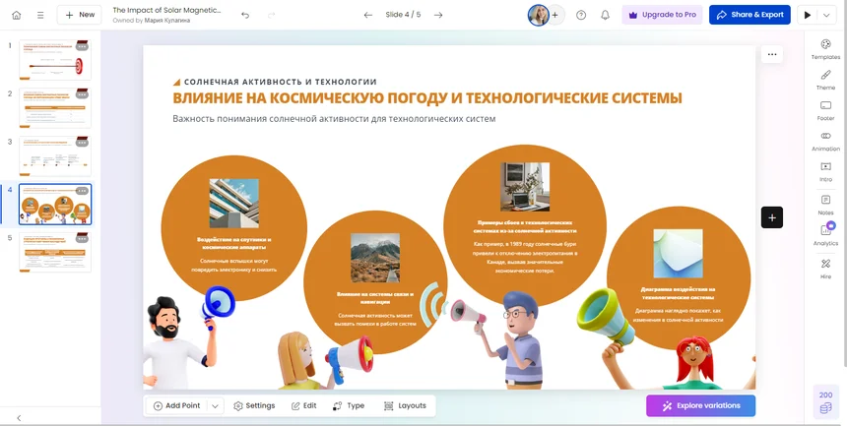The image size is (847, 426).
Task: Create a New presentation
Action: [x=80, y=15]
